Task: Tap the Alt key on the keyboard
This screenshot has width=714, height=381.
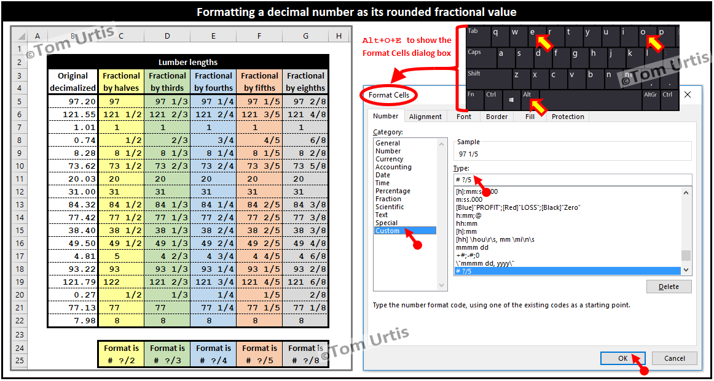Action: pyautogui.click(x=530, y=99)
